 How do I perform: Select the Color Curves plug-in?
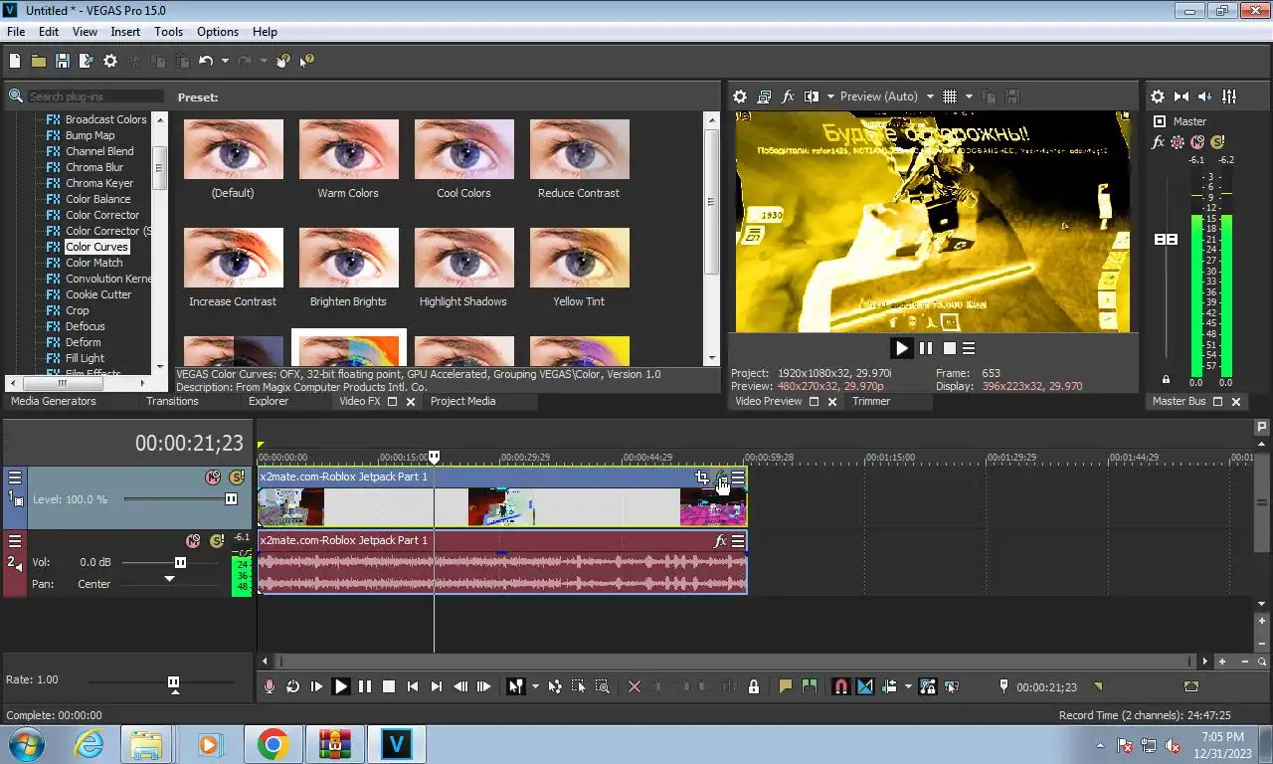point(96,247)
